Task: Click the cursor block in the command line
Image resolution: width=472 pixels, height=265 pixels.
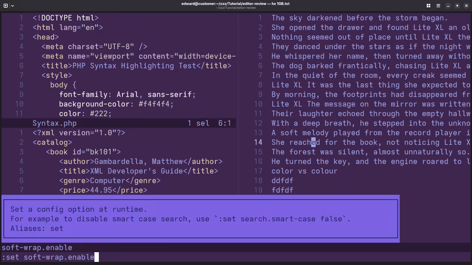Action: [97, 257]
